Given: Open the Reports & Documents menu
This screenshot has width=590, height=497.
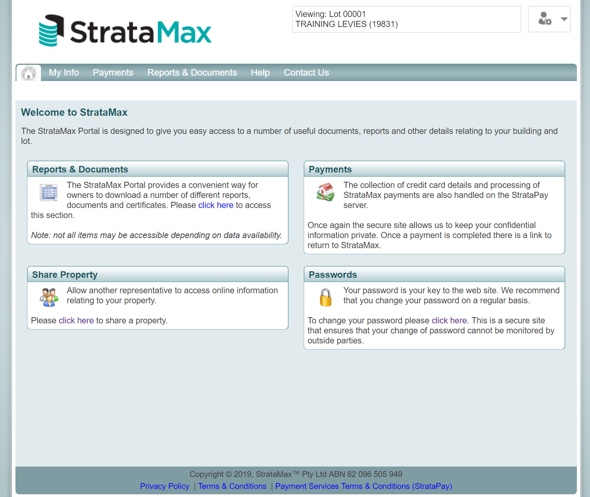Looking at the screenshot, I should pyautogui.click(x=192, y=73).
